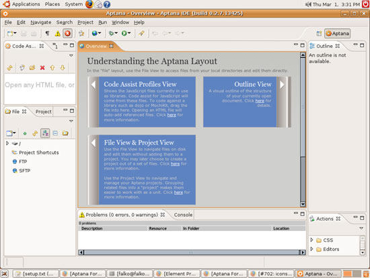Click the green bug Debug icon
370x278 pixels.
[x=111, y=33]
